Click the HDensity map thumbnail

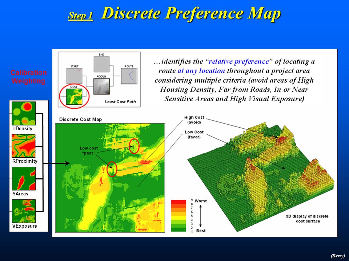(x=24, y=113)
